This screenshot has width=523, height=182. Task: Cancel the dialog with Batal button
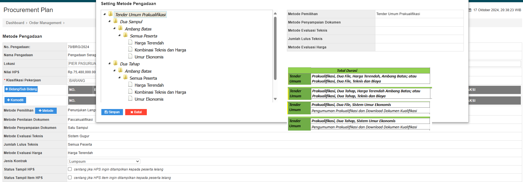pos(136,112)
